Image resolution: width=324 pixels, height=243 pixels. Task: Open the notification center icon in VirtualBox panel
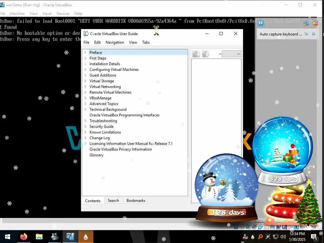tap(261, 23)
